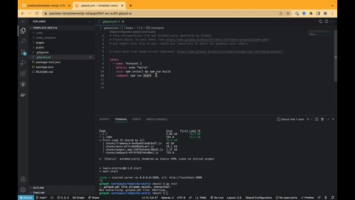Open .gitignore file in explorer
355x200 pixels.
(42, 52)
